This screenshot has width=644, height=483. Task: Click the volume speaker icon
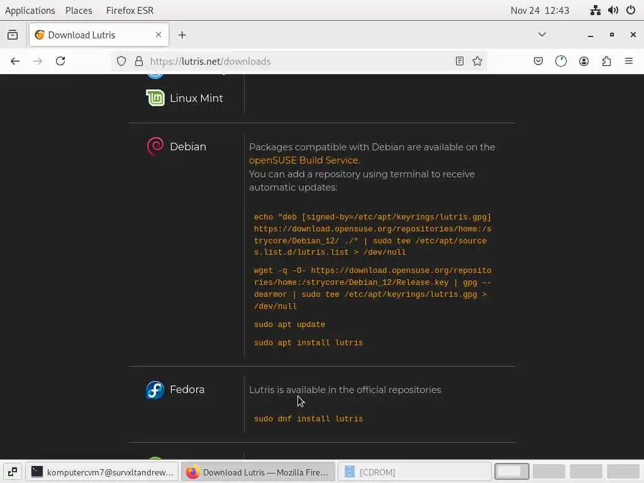pos(613,10)
